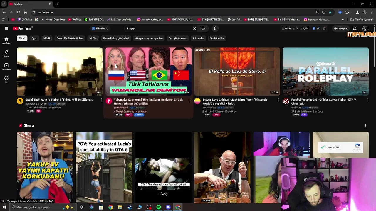Image resolution: width=376 pixels, height=211 pixels.
Task: Open more options for Steve's Lava Chicken
Action: tap(278, 100)
